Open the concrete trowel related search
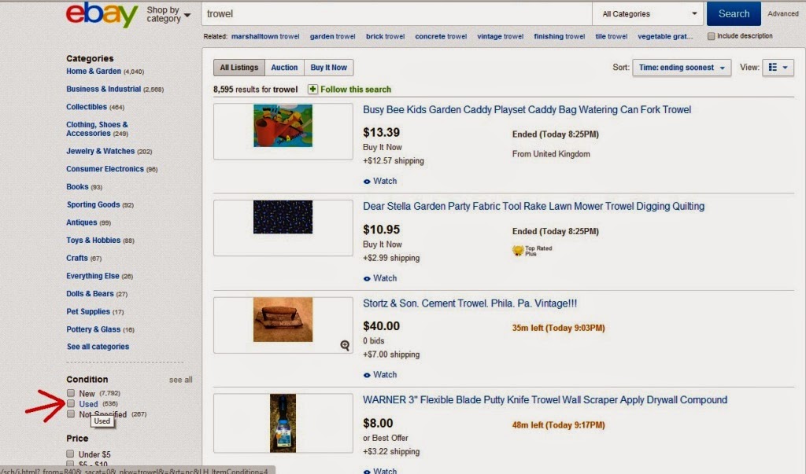 441,36
